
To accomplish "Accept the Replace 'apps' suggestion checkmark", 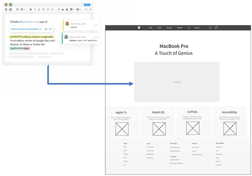I will tap(95, 37).
